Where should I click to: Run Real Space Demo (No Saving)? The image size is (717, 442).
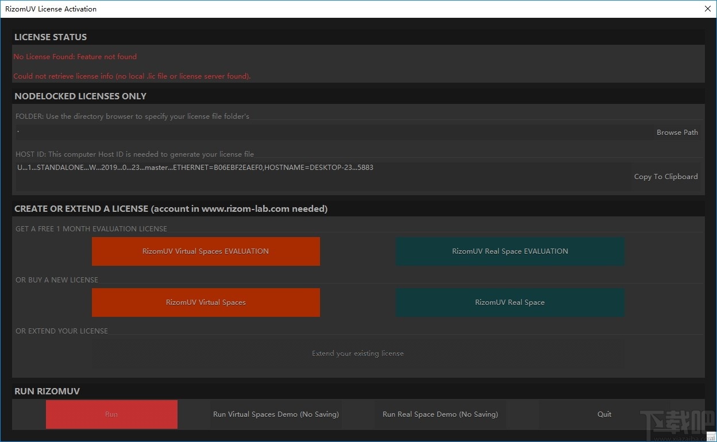(x=440, y=414)
